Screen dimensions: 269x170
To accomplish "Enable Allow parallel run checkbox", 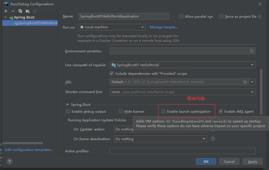I will [181, 16].
